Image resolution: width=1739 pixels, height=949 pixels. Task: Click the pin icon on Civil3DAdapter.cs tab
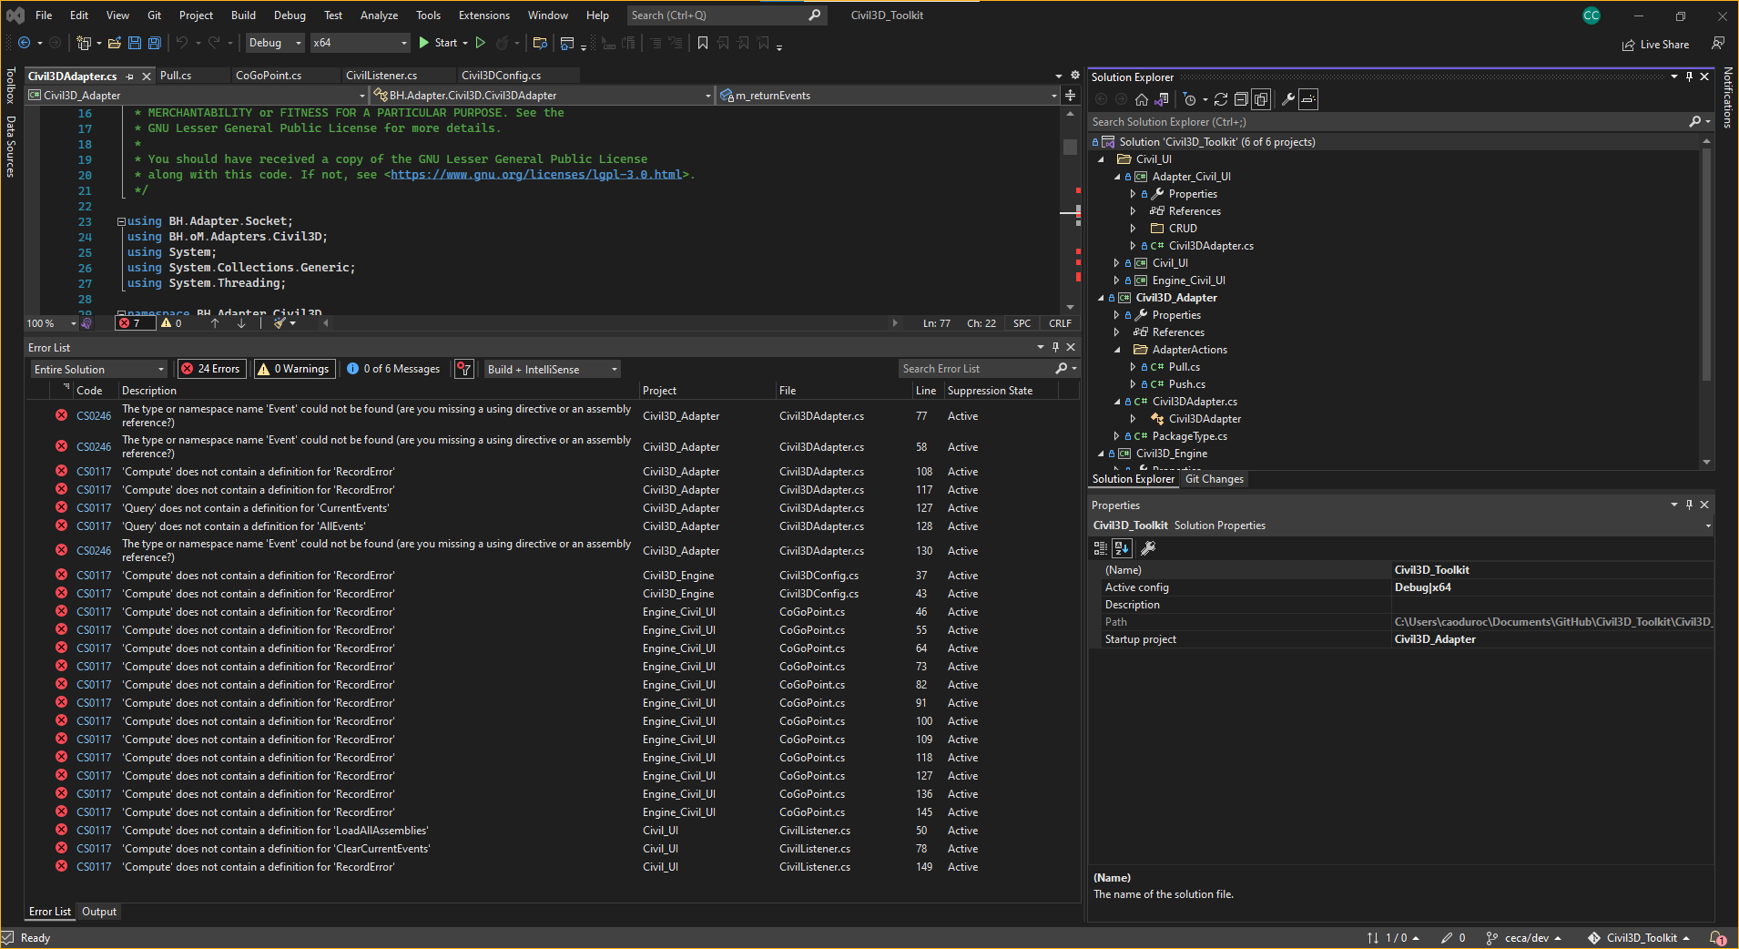(x=130, y=77)
